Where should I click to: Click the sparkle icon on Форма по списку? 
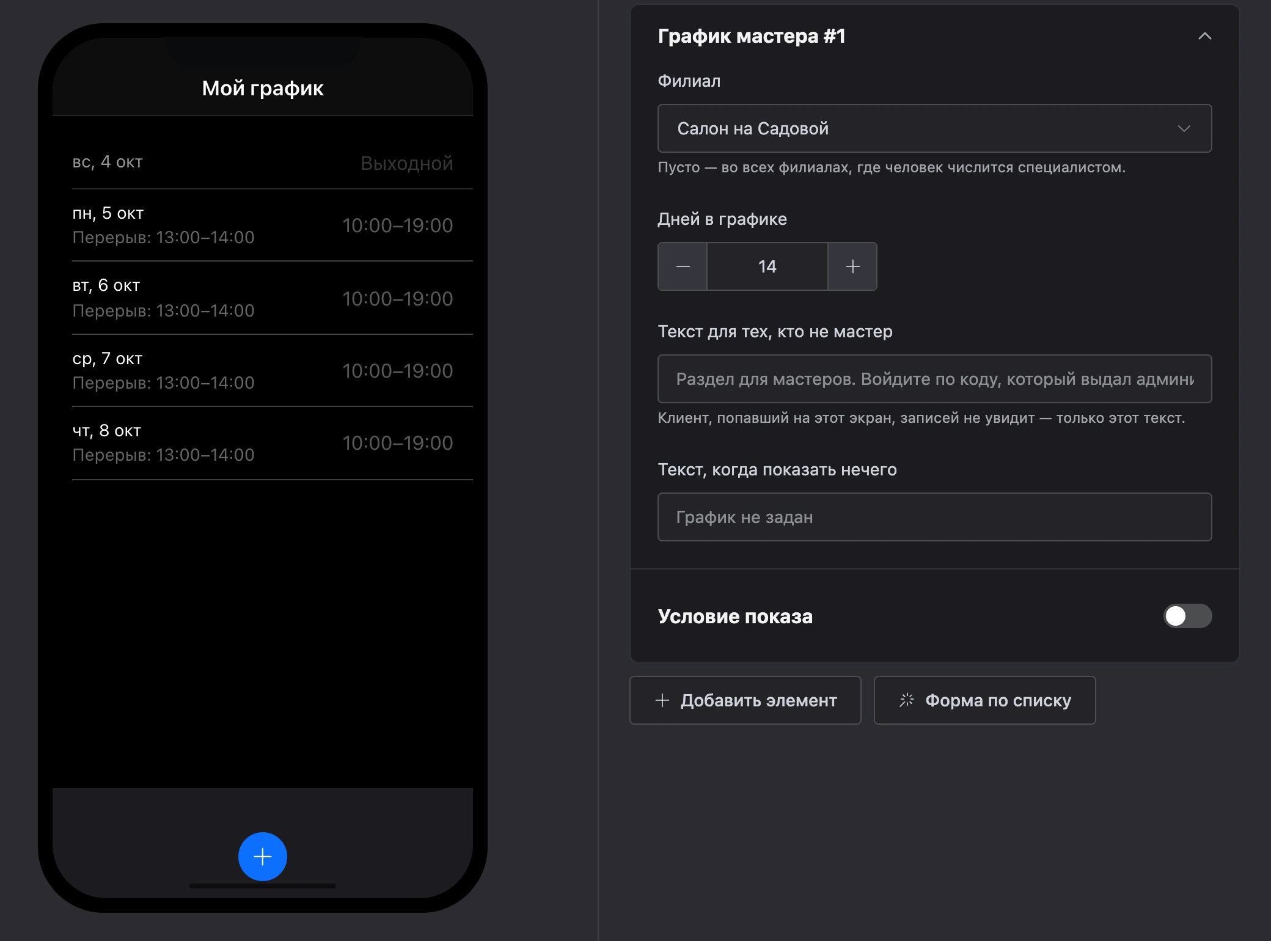coord(906,700)
